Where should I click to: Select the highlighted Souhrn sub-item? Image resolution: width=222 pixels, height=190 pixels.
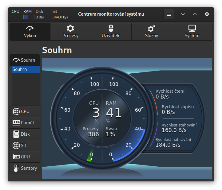(26, 69)
